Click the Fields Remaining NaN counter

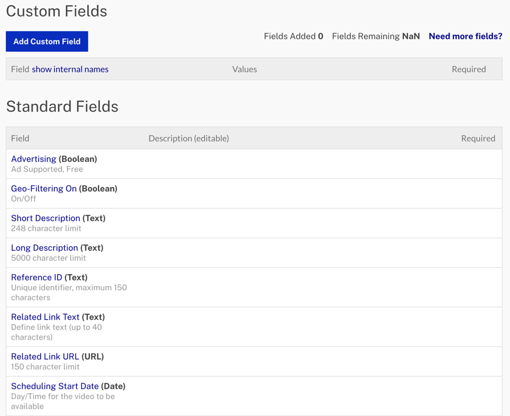click(x=376, y=36)
